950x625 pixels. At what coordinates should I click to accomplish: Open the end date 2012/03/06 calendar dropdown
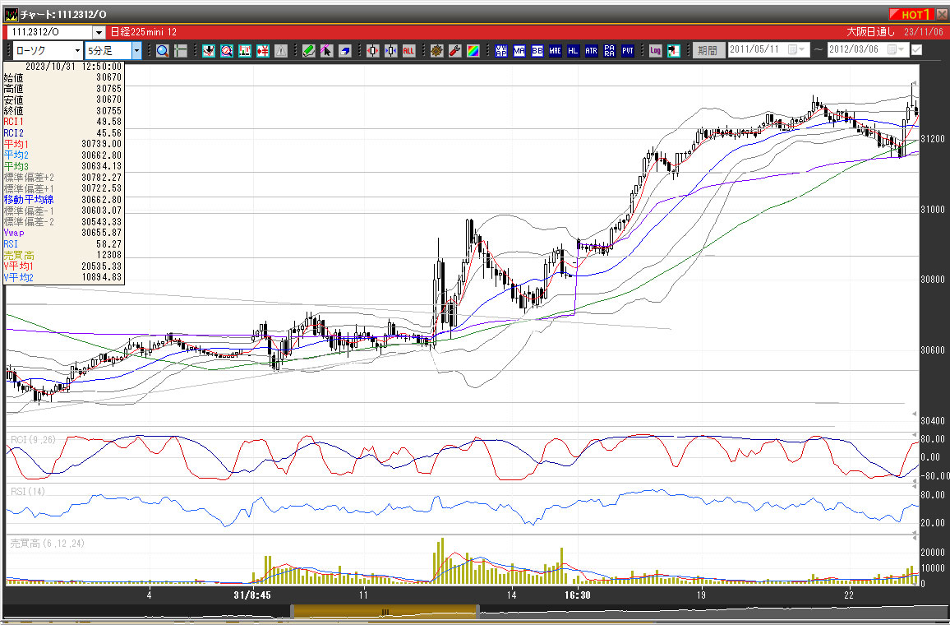click(x=896, y=49)
